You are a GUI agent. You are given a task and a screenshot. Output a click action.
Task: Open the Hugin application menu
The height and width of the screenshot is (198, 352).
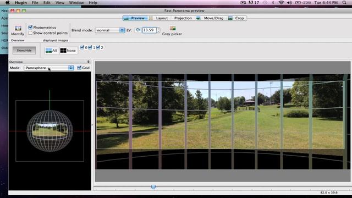pyautogui.click(x=21, y=3)
